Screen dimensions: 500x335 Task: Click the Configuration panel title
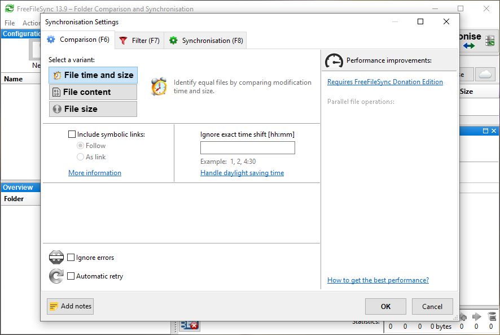21,34
